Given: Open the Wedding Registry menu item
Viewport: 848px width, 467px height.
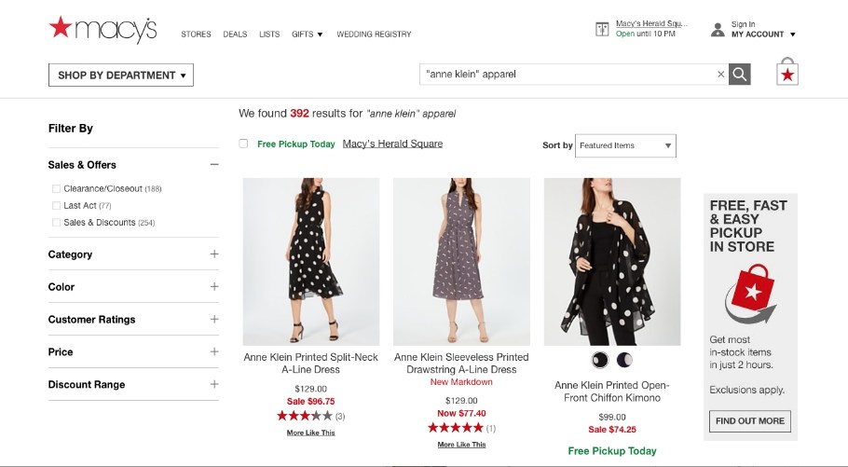Looking at the screenshot, I should [x=374, y=34].
